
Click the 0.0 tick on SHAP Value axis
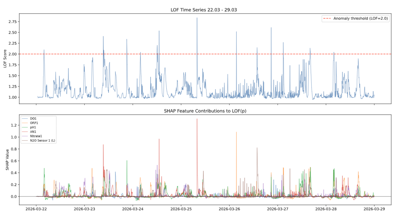click(x=14, y=197)
